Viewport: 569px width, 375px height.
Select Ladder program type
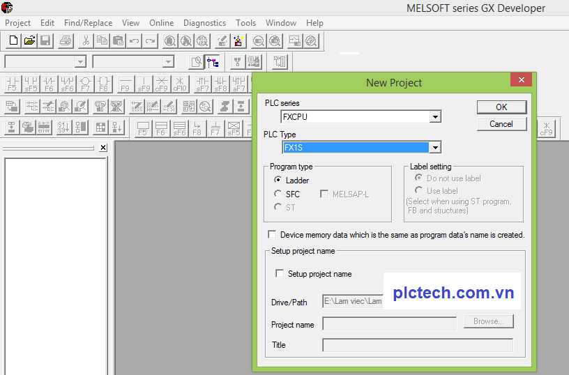[291, 181]
